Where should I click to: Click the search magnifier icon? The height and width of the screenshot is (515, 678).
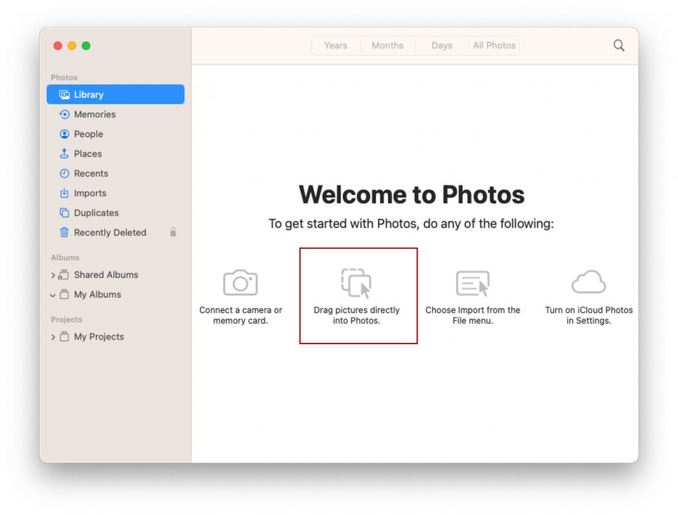618,46
